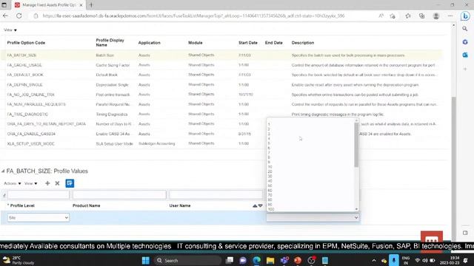Open the Actions menu in Profile Values
This screenshot has width=474, height=266.
13,183
